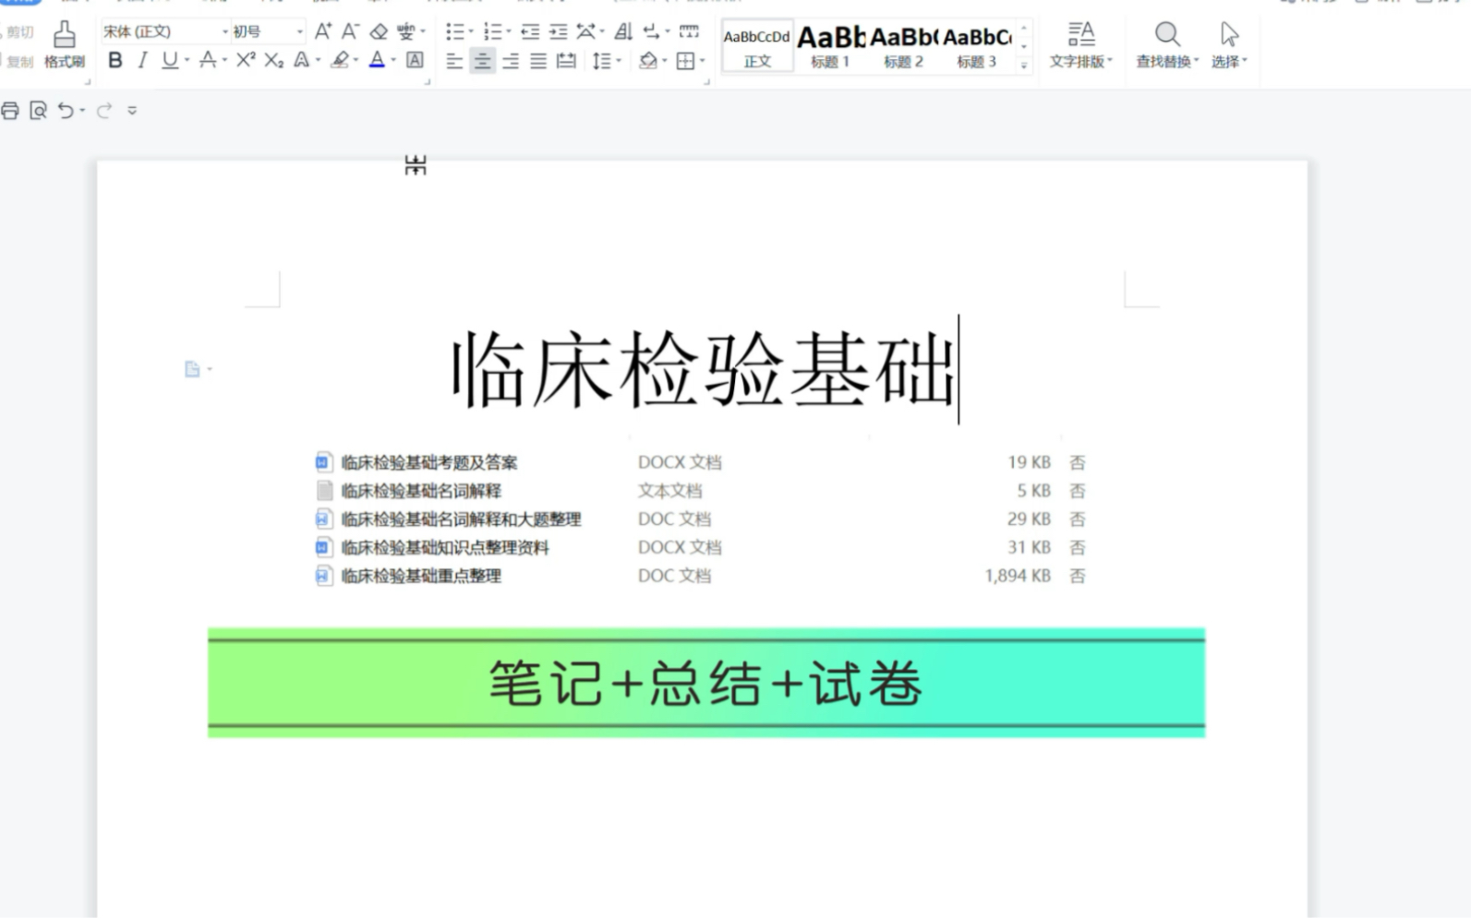
Task: Expand font color dropdown arrow
Action: [393, 61]
